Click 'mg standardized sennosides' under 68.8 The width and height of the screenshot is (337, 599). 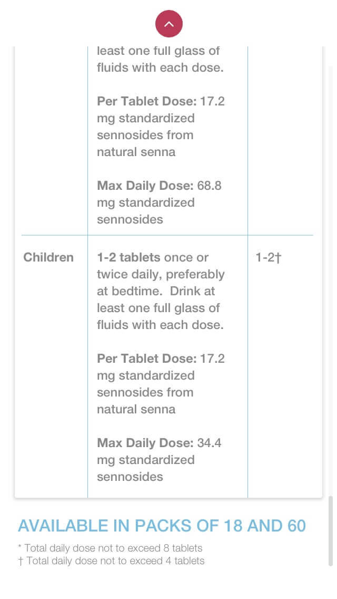[146, 210]
